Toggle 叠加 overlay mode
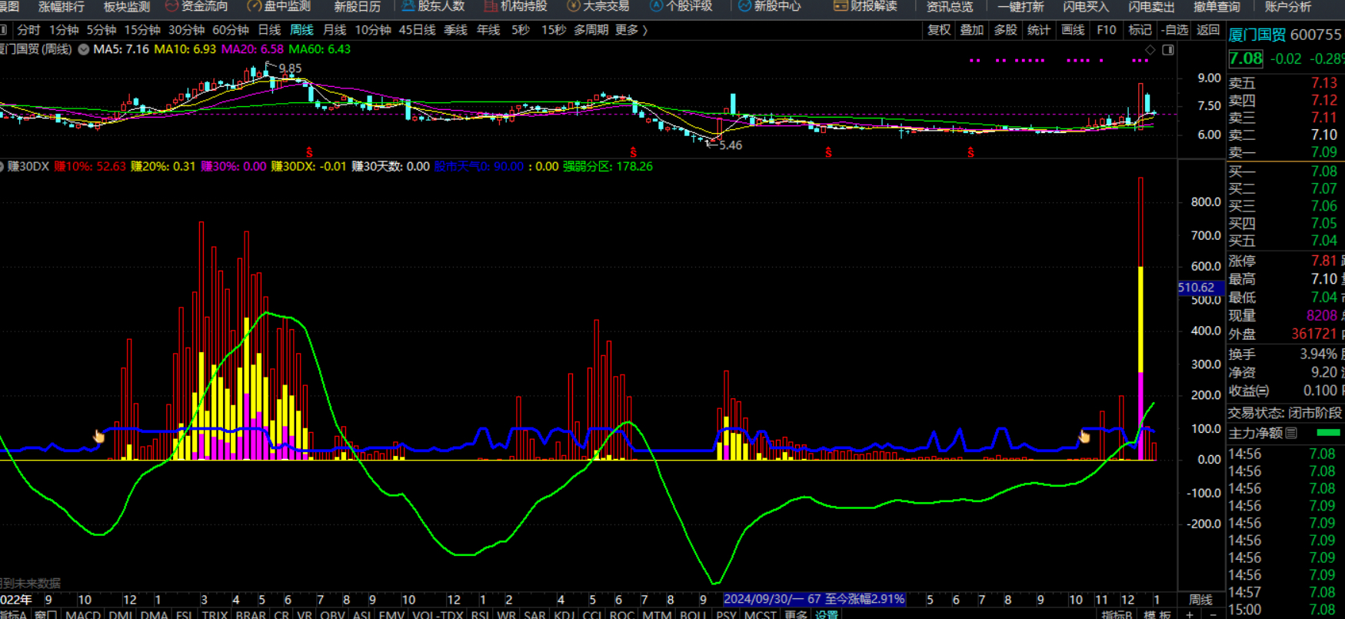 coord(972,30)
